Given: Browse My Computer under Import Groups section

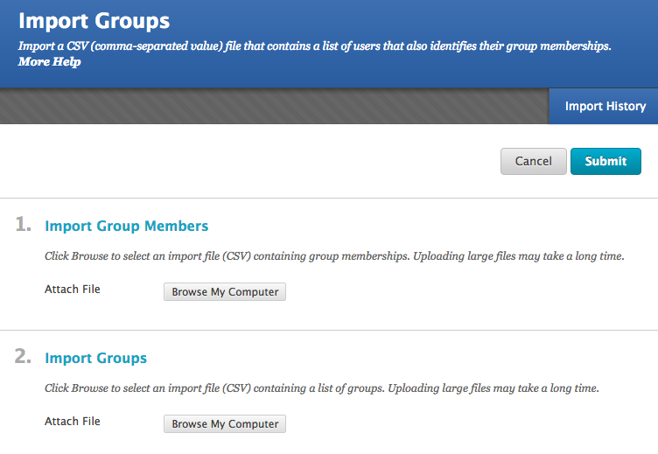Looking at the screenshot, I should pos(225,423).
